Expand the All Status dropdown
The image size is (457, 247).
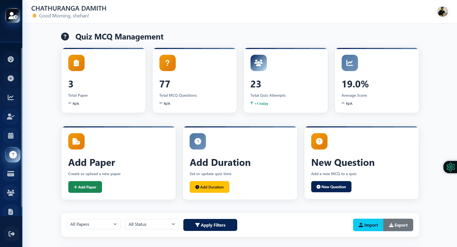point(152,224)
